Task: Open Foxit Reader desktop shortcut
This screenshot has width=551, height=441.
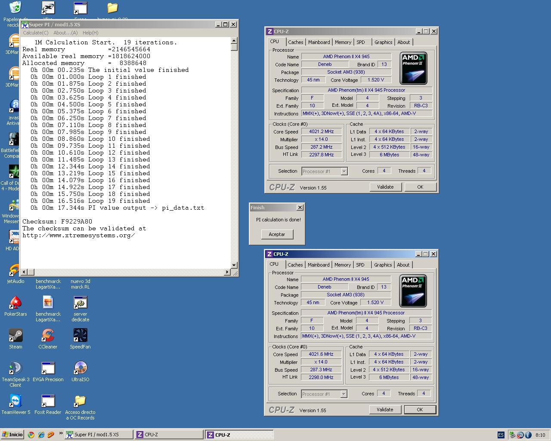Action: tap(48, 401)
